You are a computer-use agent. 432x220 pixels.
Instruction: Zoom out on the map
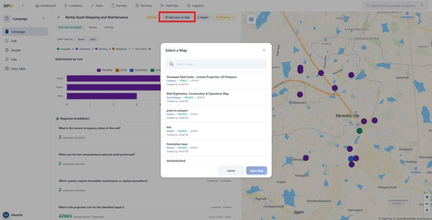[427, 204]
